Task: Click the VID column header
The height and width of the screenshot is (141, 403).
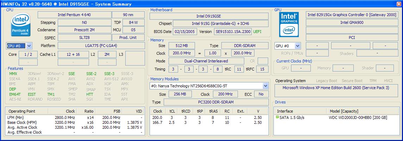Action: [x=133, y=111]
